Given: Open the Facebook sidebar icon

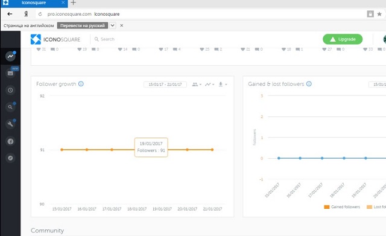Looking at the screenshot, I should (x=10, y=141).
